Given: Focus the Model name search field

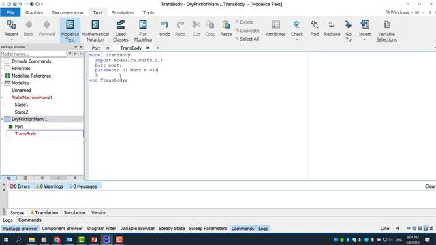Looking at the screenshot, I should tap(33, 54).
